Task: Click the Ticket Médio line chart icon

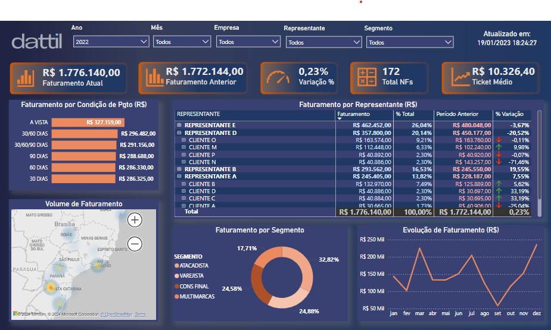Action: click(x=460, y=77)
